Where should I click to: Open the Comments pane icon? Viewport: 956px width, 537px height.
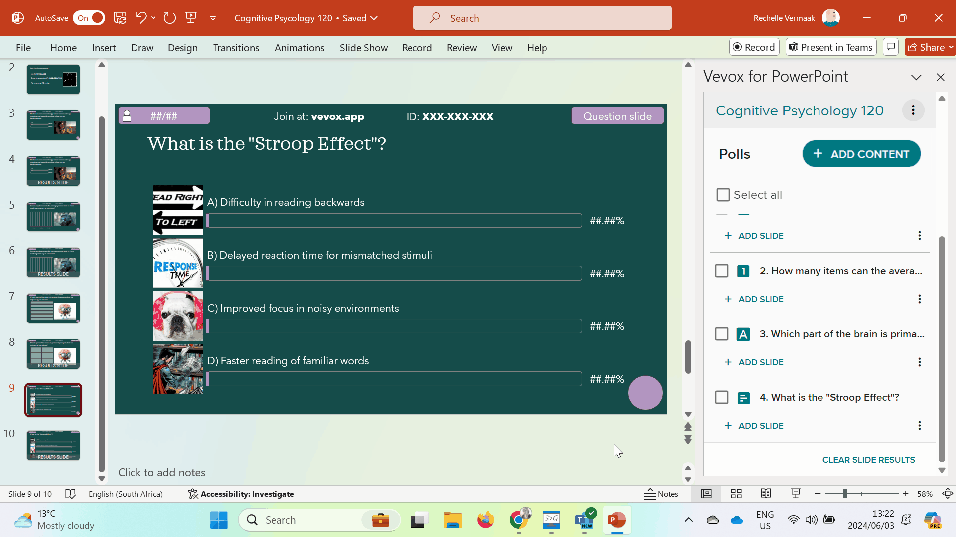tap(890, 46)
